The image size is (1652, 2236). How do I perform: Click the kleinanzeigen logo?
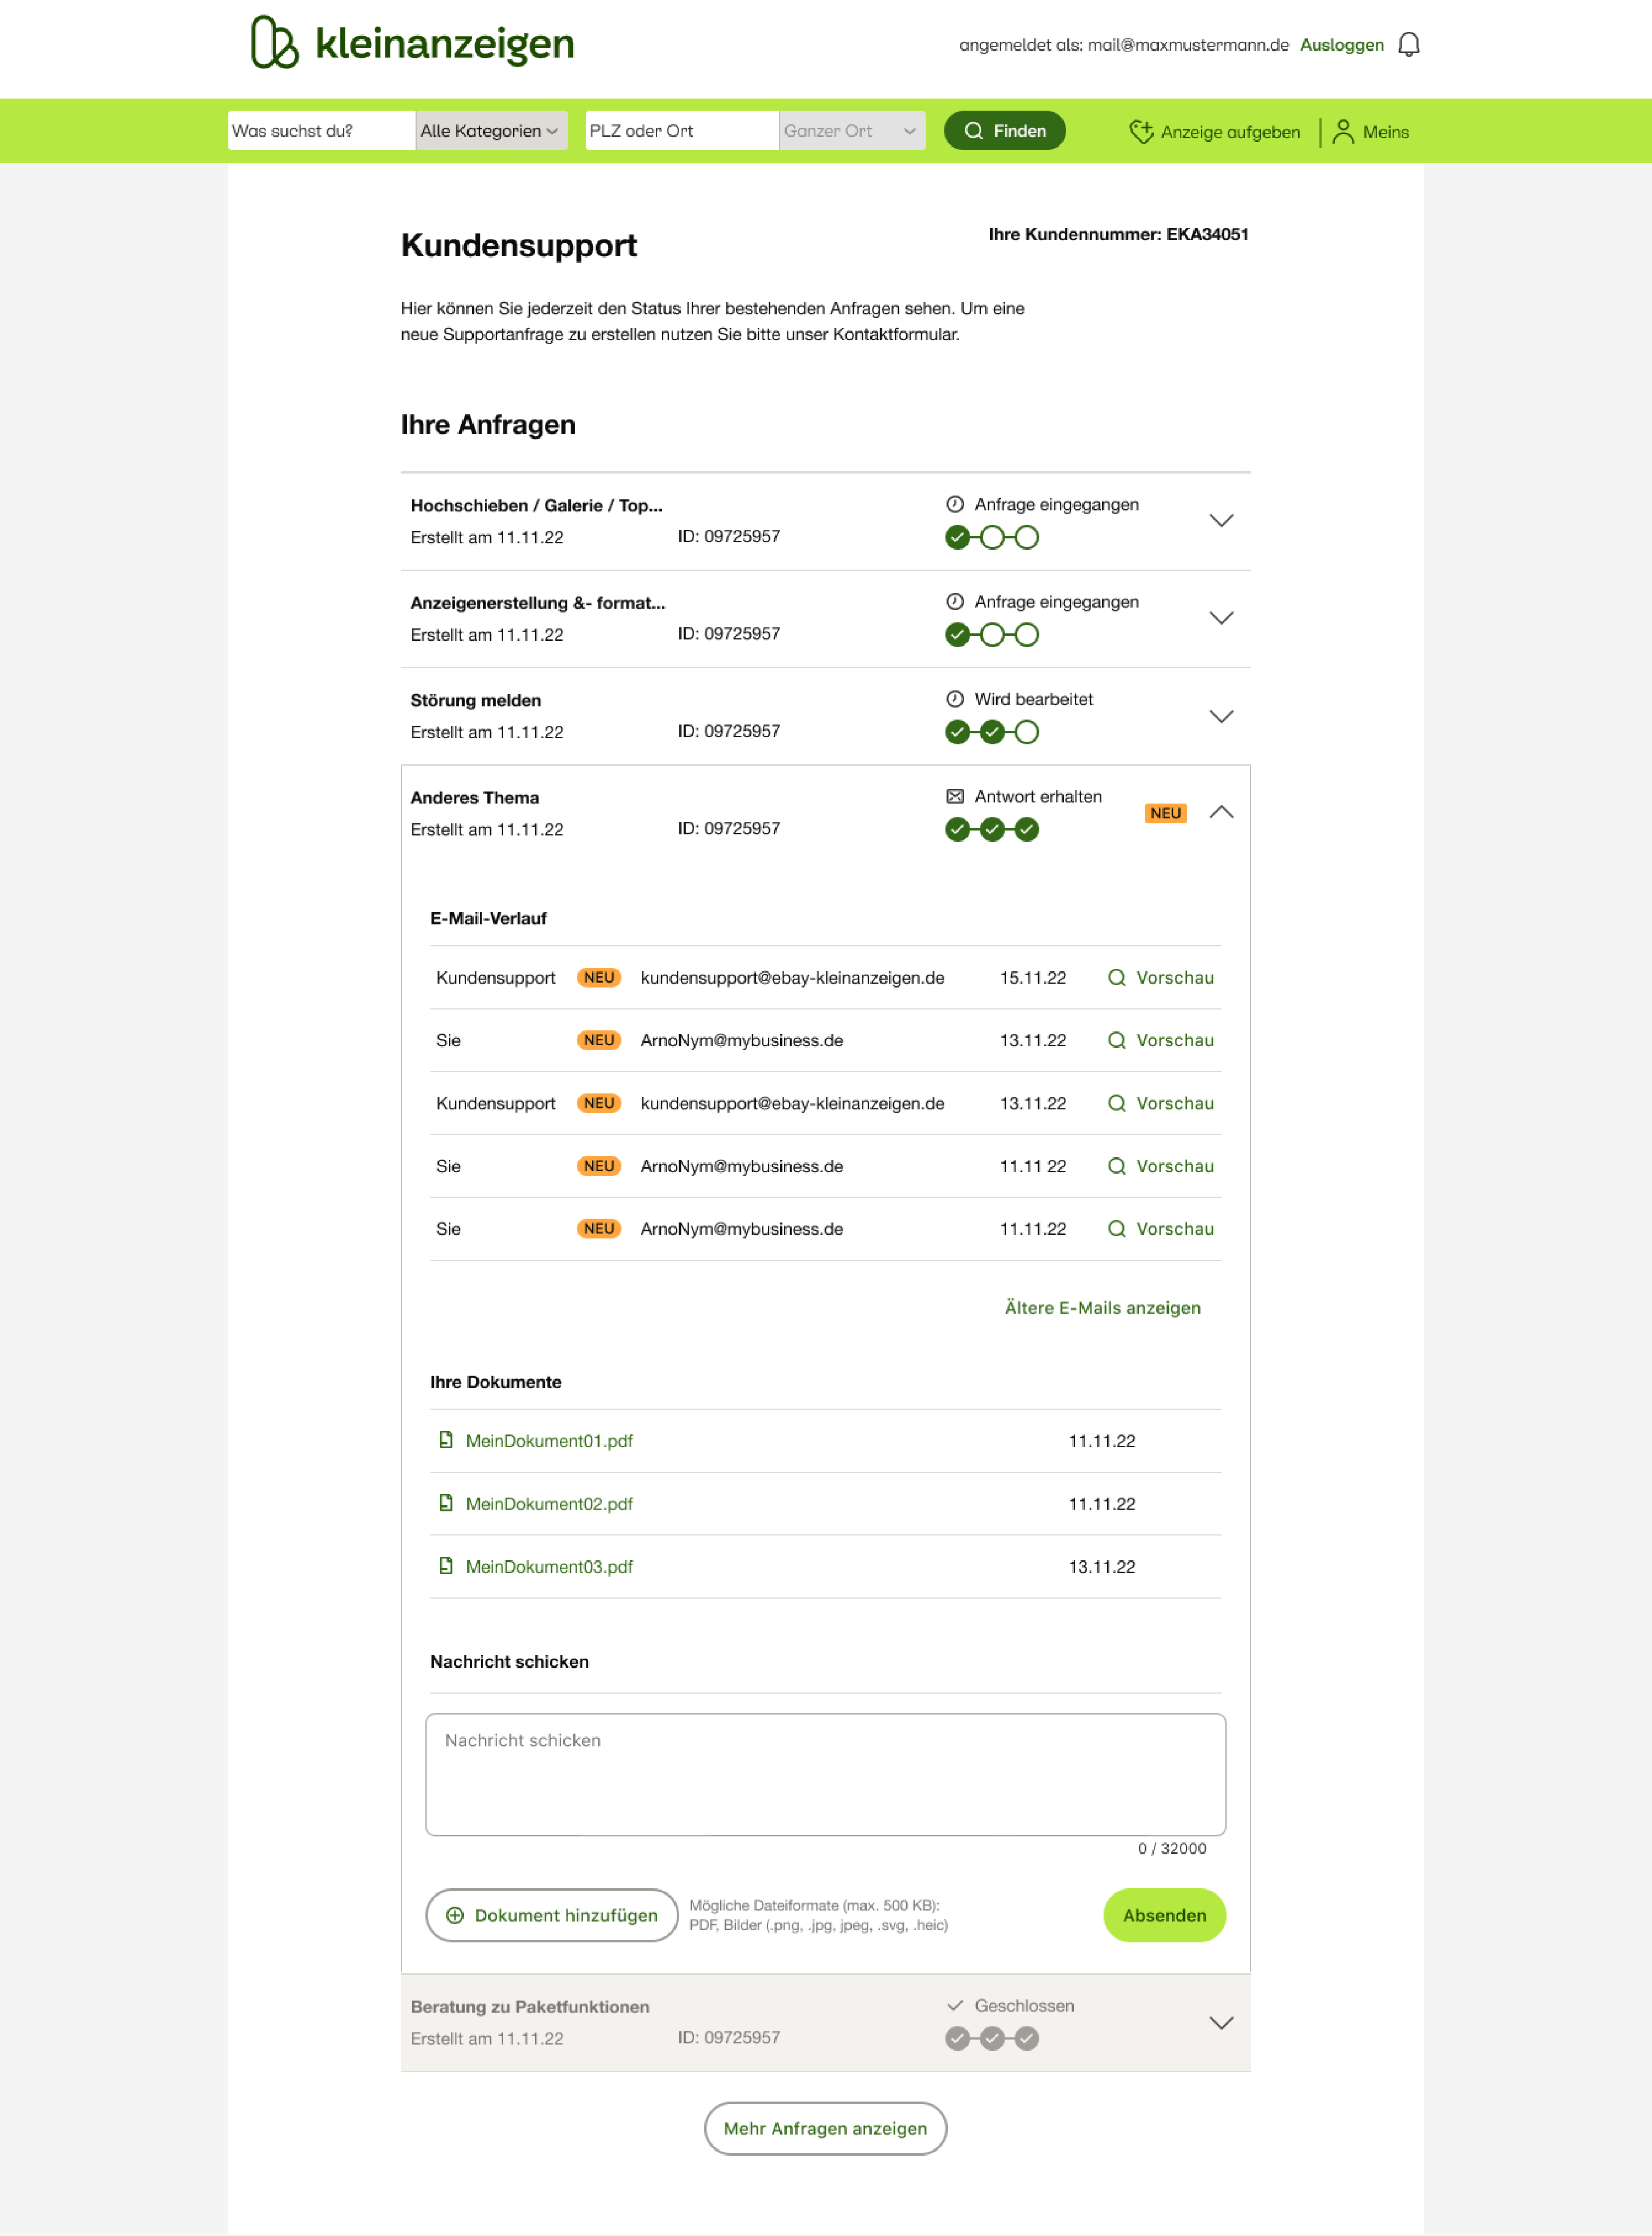pyautogui.click(x=412, y=43)
